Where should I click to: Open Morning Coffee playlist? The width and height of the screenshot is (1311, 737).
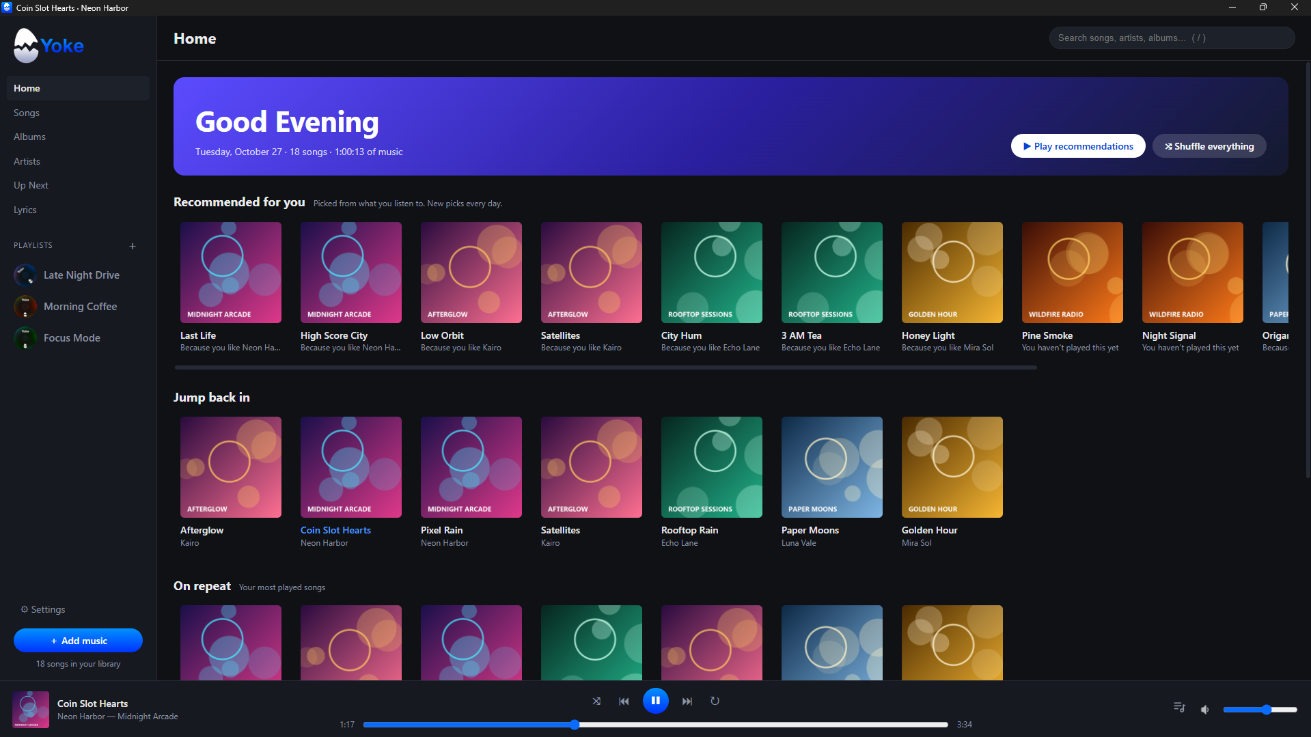click(78, 307)
